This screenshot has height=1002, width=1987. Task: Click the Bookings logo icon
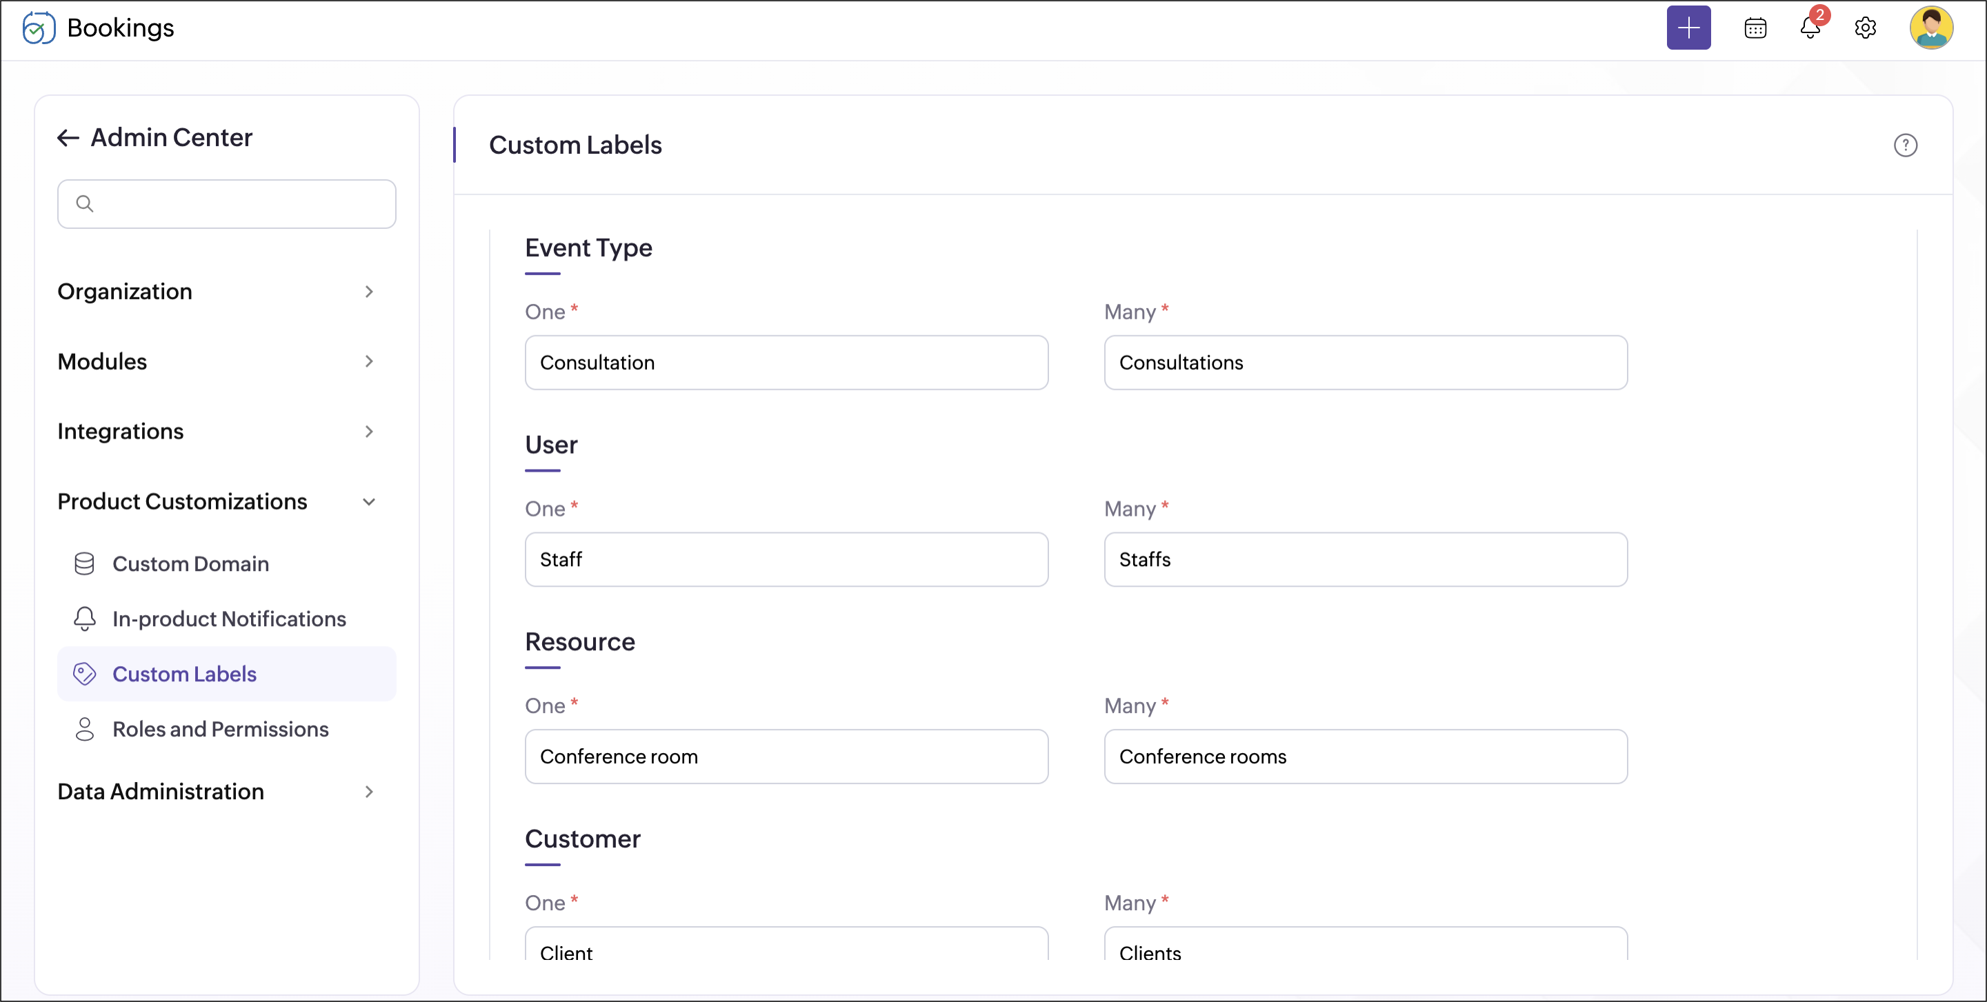point(39,28)
